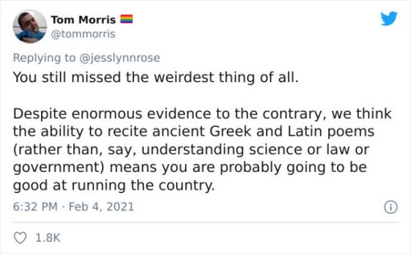Click the final line "good at running the country."

(114, 185)
